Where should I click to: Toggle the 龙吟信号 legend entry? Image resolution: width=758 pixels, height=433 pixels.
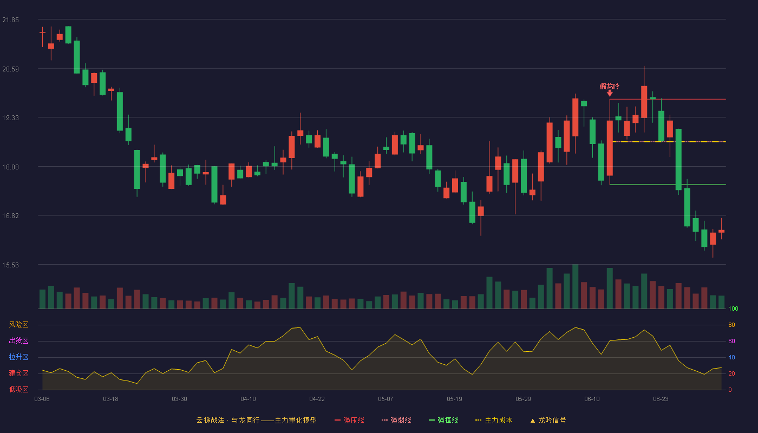tap(548, 420)
